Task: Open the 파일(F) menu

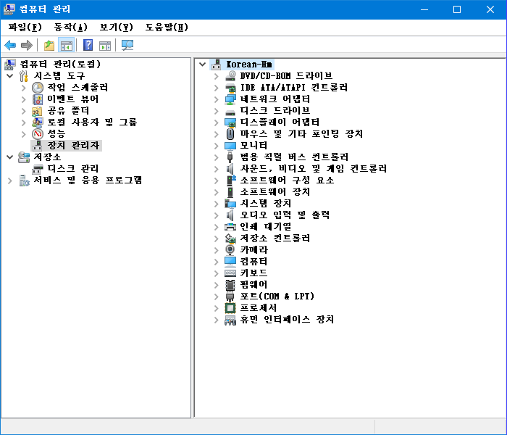Action: [25, 28]
